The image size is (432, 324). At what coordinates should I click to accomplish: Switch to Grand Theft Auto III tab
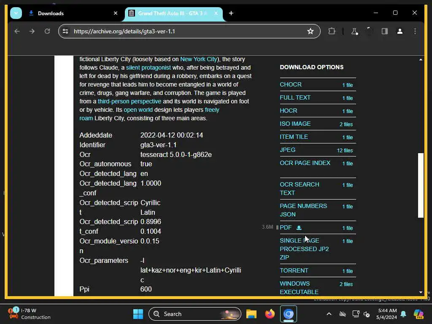coord(173,13)
